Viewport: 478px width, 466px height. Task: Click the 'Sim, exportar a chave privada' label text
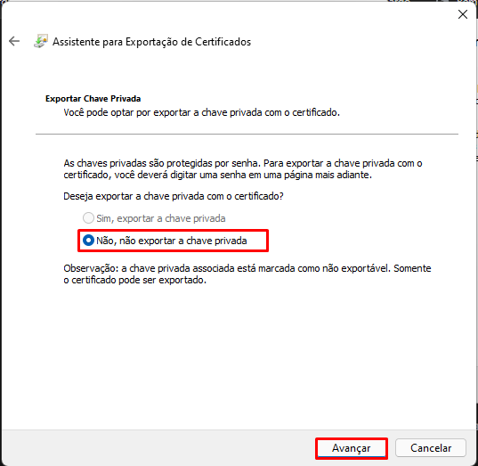(160, 218)
